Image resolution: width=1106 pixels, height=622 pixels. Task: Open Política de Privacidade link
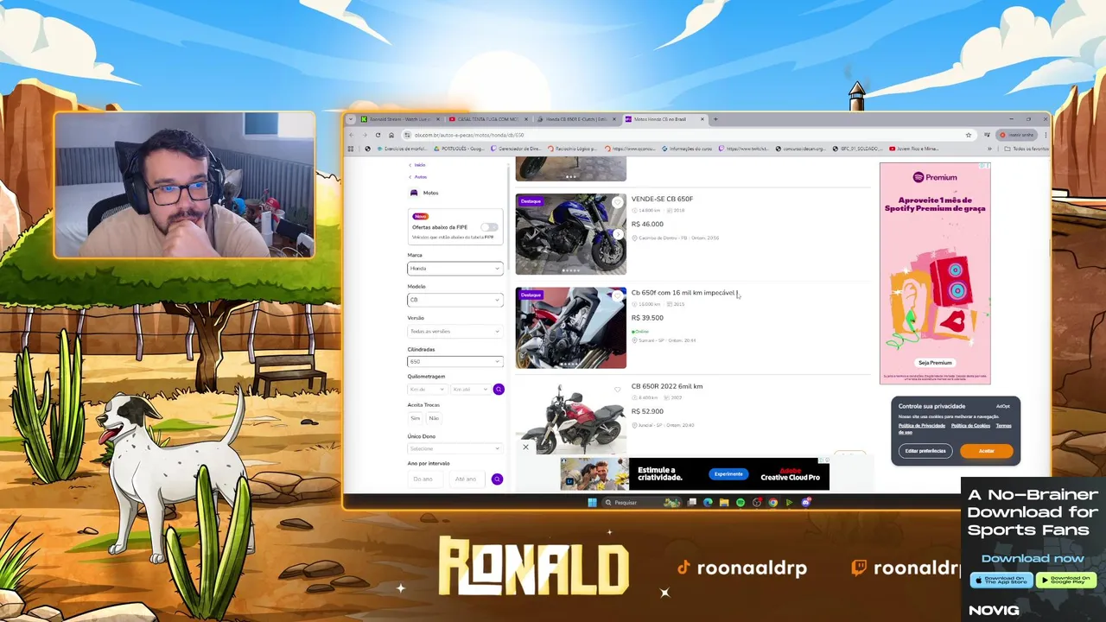(x=922, y=426)
